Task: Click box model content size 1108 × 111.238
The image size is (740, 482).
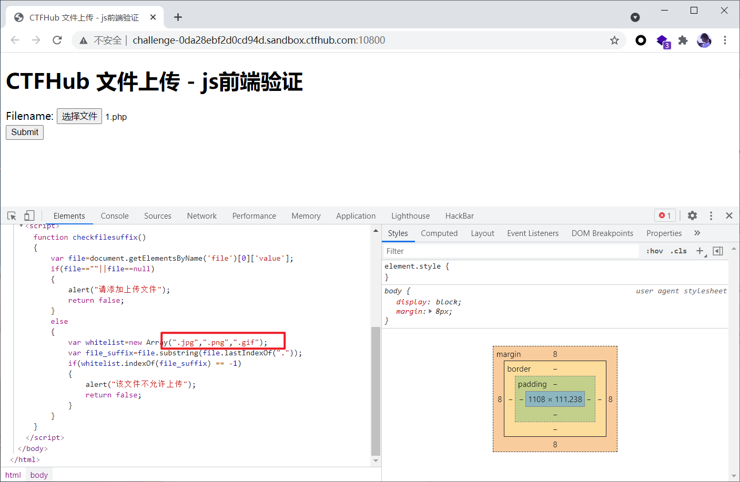Action: [555, 399]
